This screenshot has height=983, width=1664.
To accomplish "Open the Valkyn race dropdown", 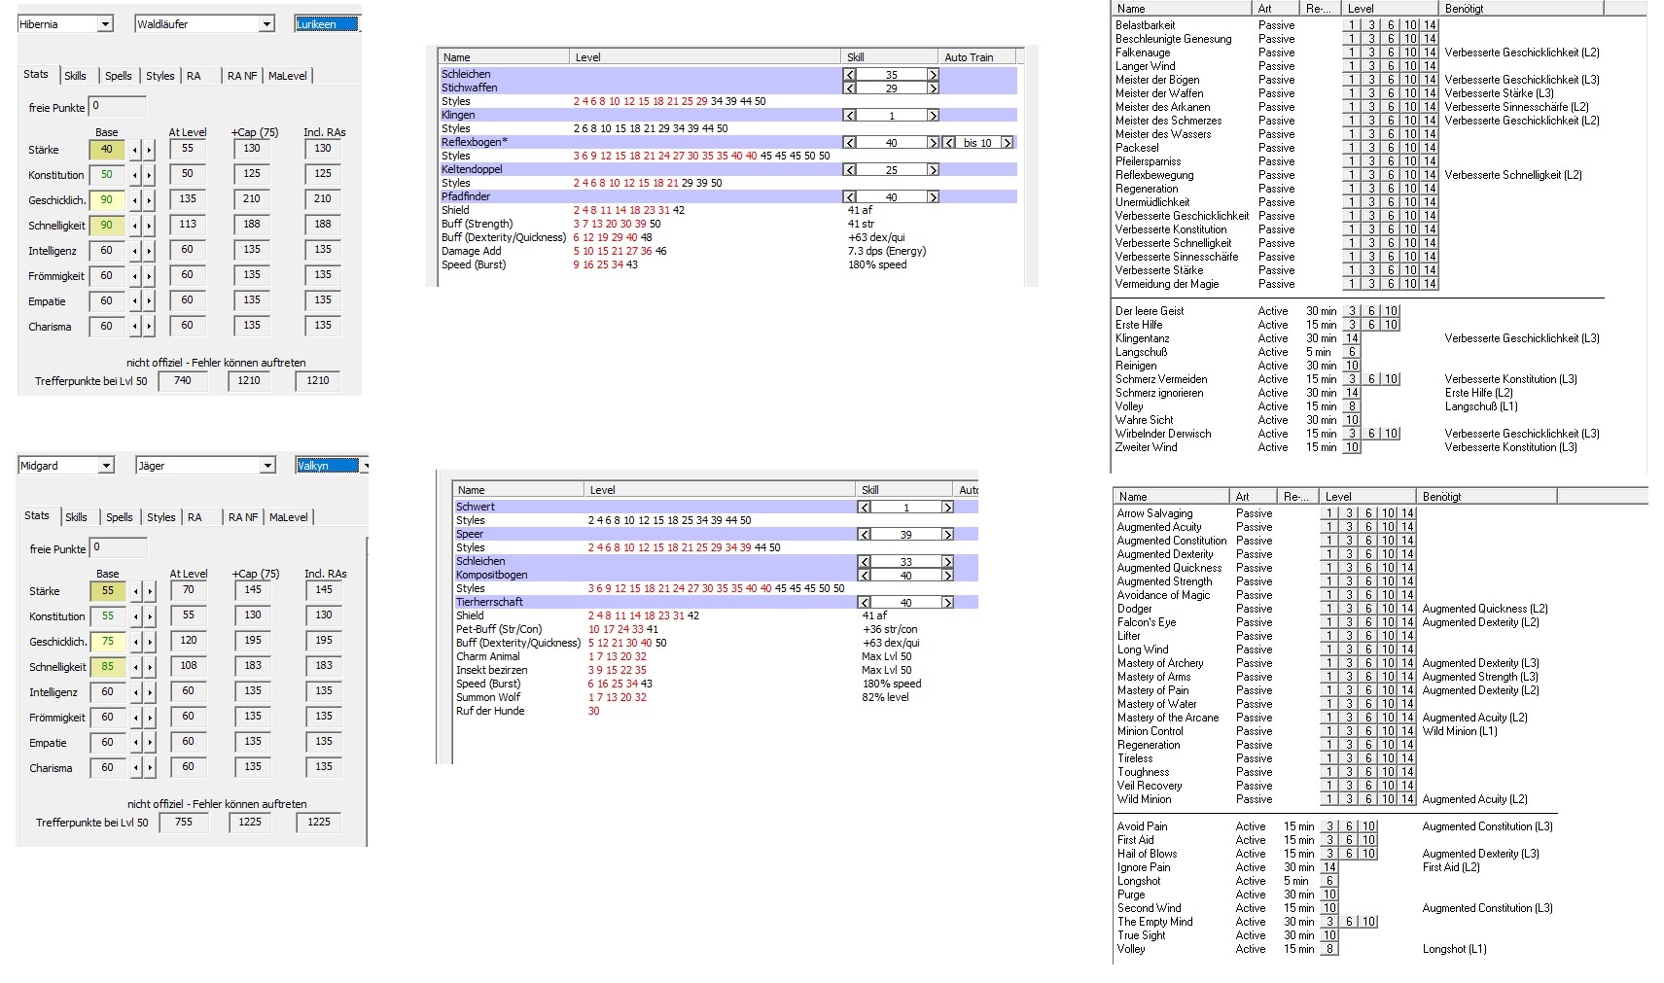I will tap(365, 466).
